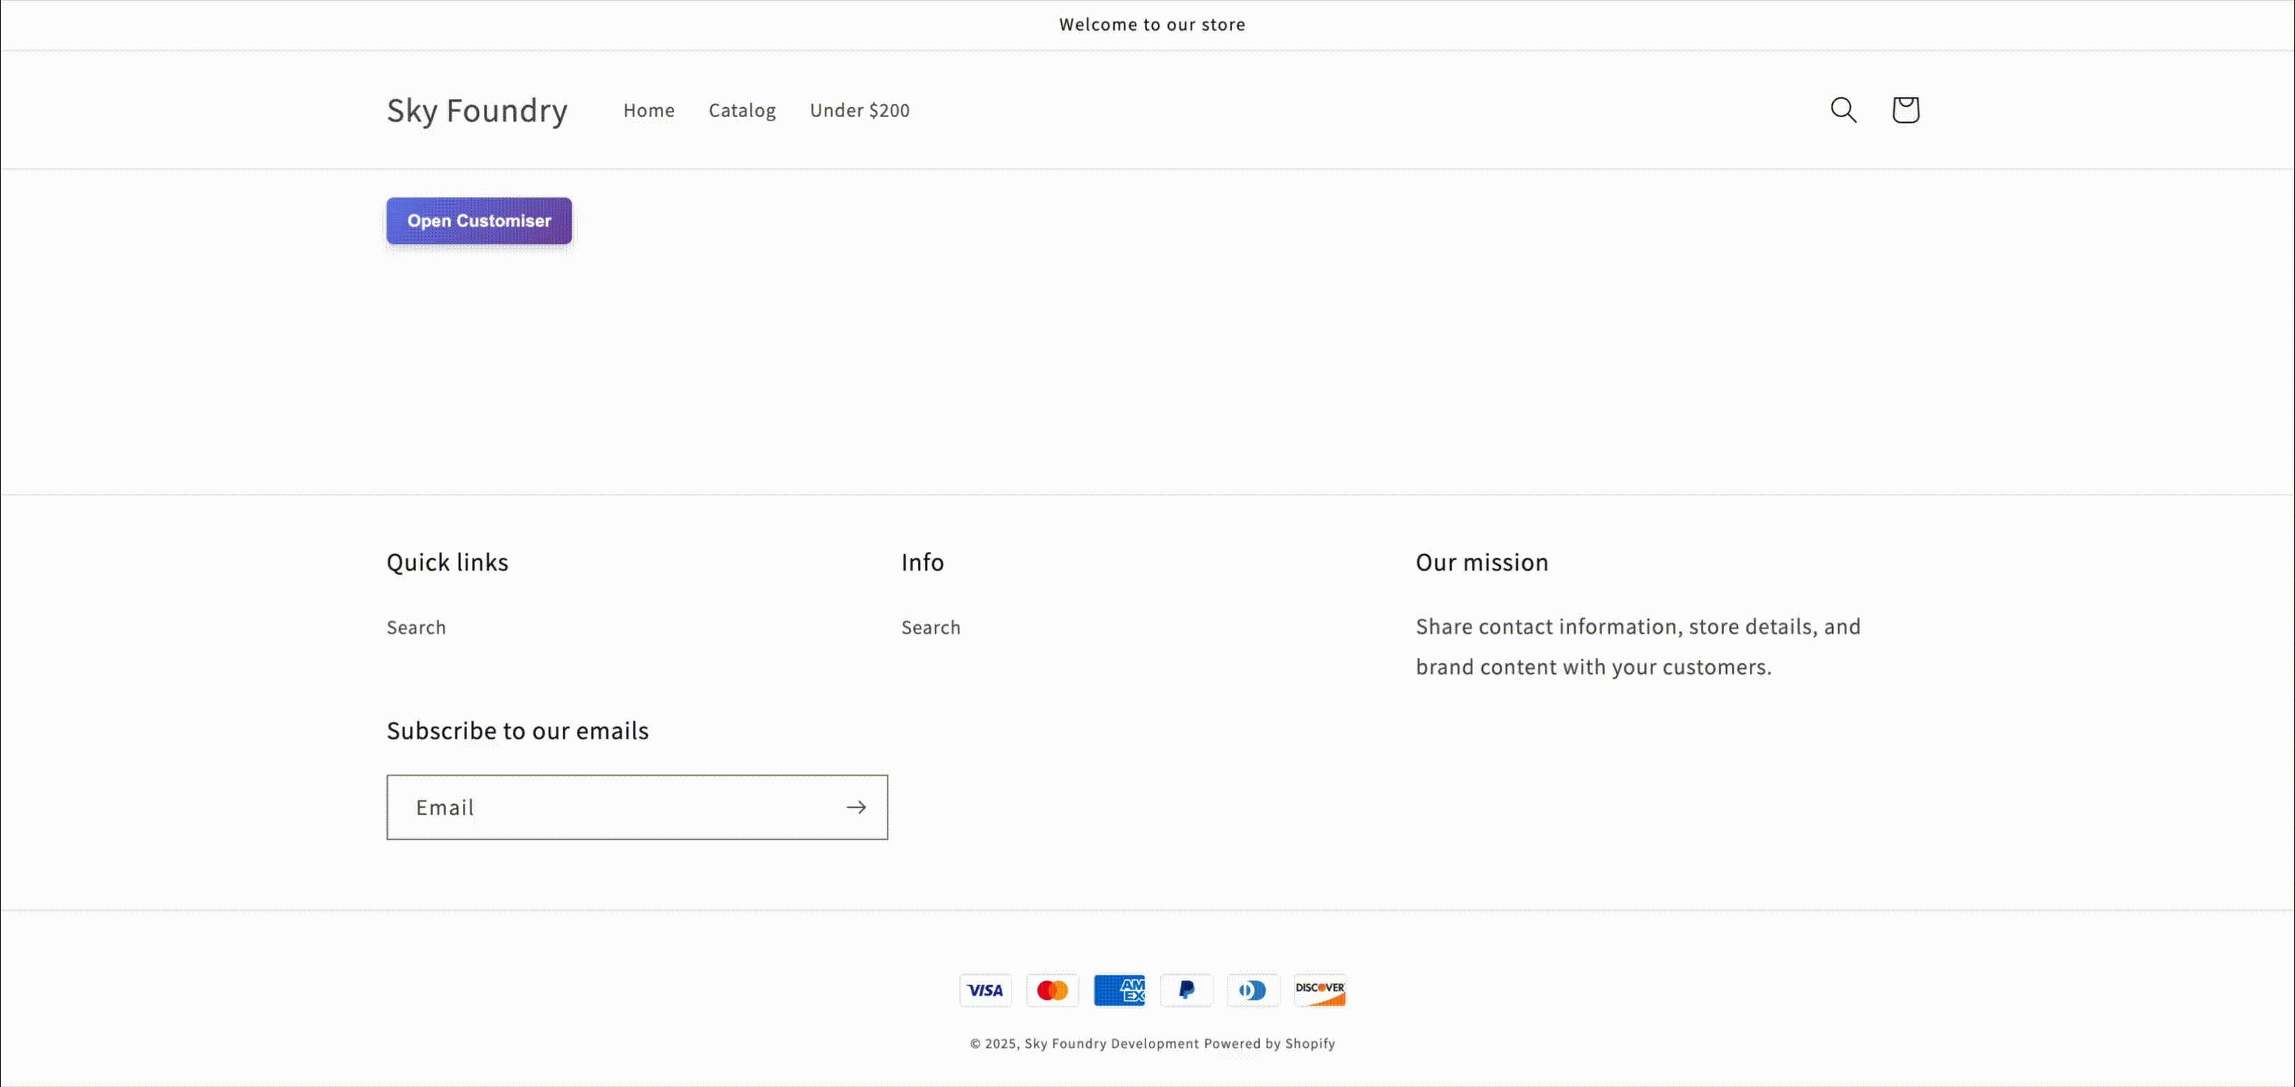2295x1087 pixels.
Task: Click the Welcome to our store announcement
Action: coord(1151,24)
